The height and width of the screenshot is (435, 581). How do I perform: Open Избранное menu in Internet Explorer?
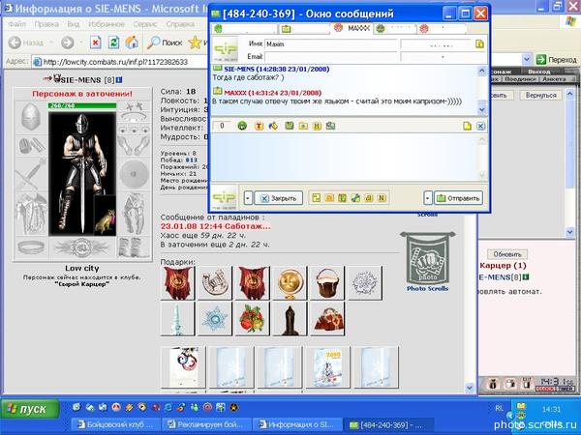point(107,24)
